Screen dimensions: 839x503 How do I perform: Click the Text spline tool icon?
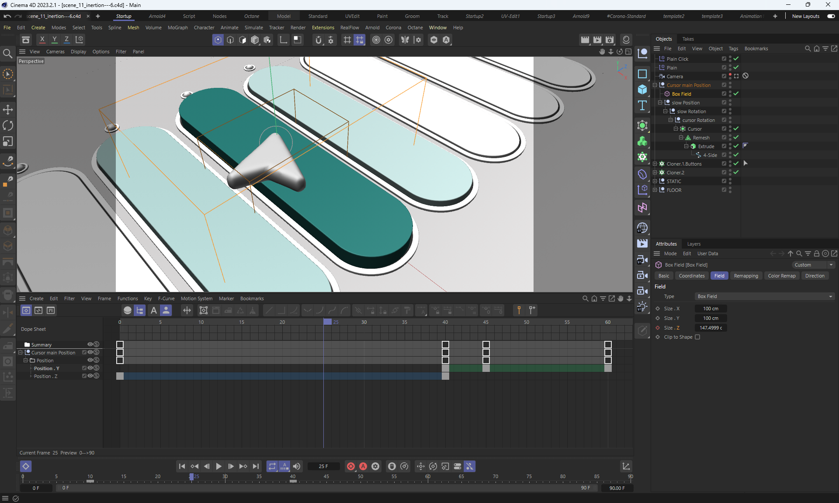pos(642,105)
